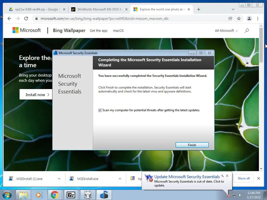Bookmark this page with star icon
The width and height of the screenshot is (267, 200).
tap(239, 18)
